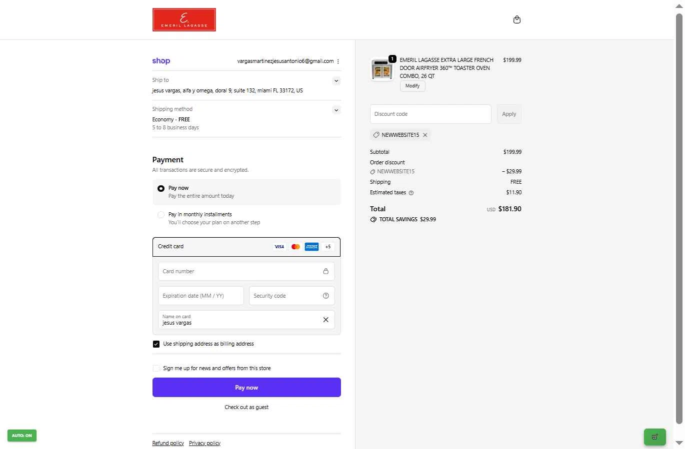This screenshot has width=685, height=449.
Task: Focus the Discount code field
Action: tap(430, 114)
